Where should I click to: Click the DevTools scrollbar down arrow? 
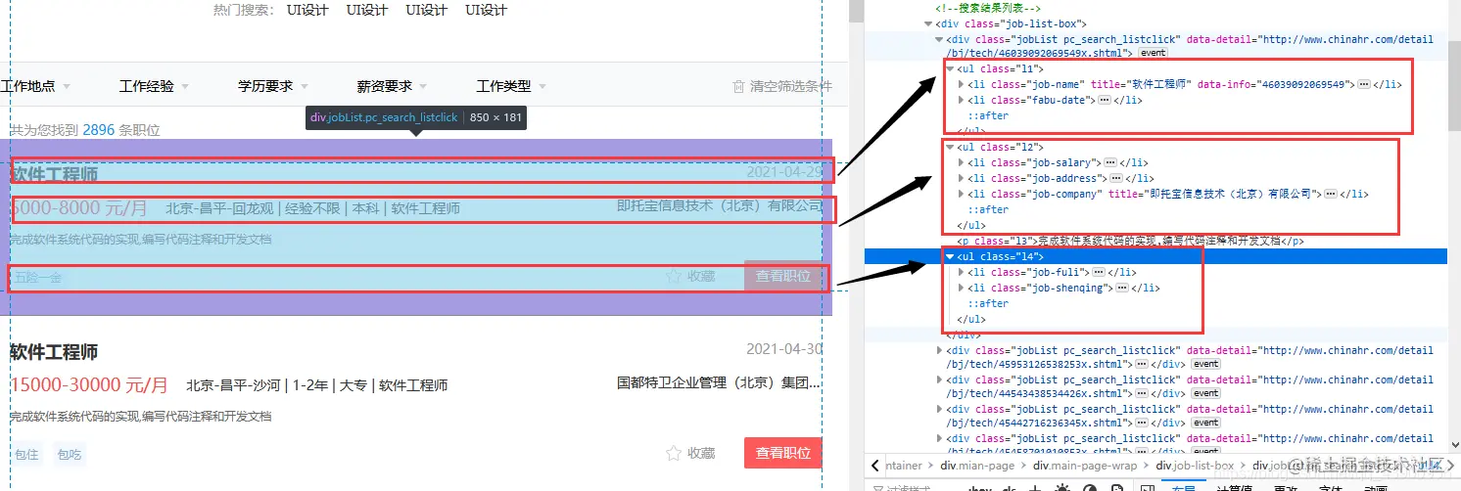pos(1453,445)
